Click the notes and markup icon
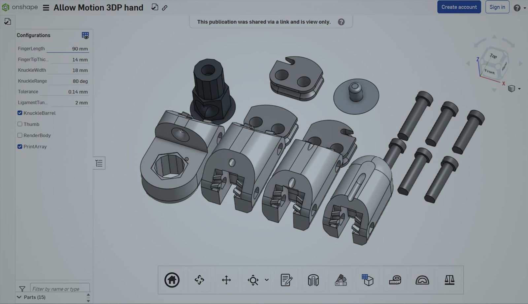 [x=286, y=280]
